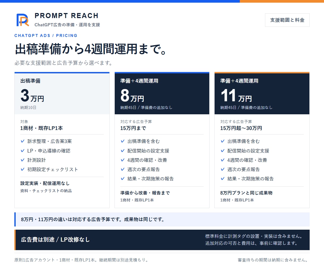324x269 pixels.
Task: Click the text 設定実装・配信運用なし
Action: pyautogui.click(x=45, y=183)
